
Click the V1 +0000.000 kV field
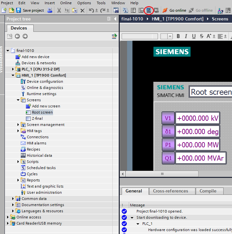198,118
